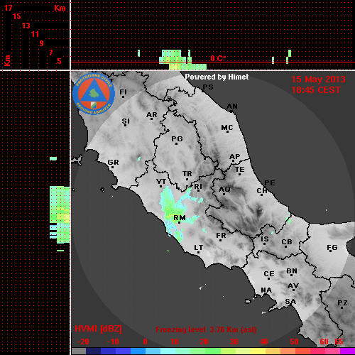Select the AQ city marker
The image size is (355, 355).
(224, 190)
